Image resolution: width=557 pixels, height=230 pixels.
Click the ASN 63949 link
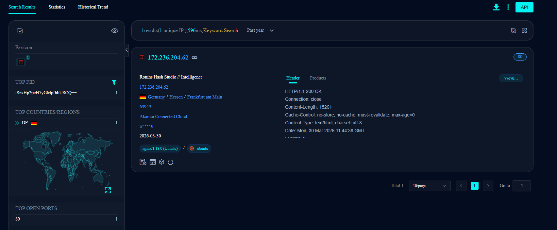pos(145,107)
